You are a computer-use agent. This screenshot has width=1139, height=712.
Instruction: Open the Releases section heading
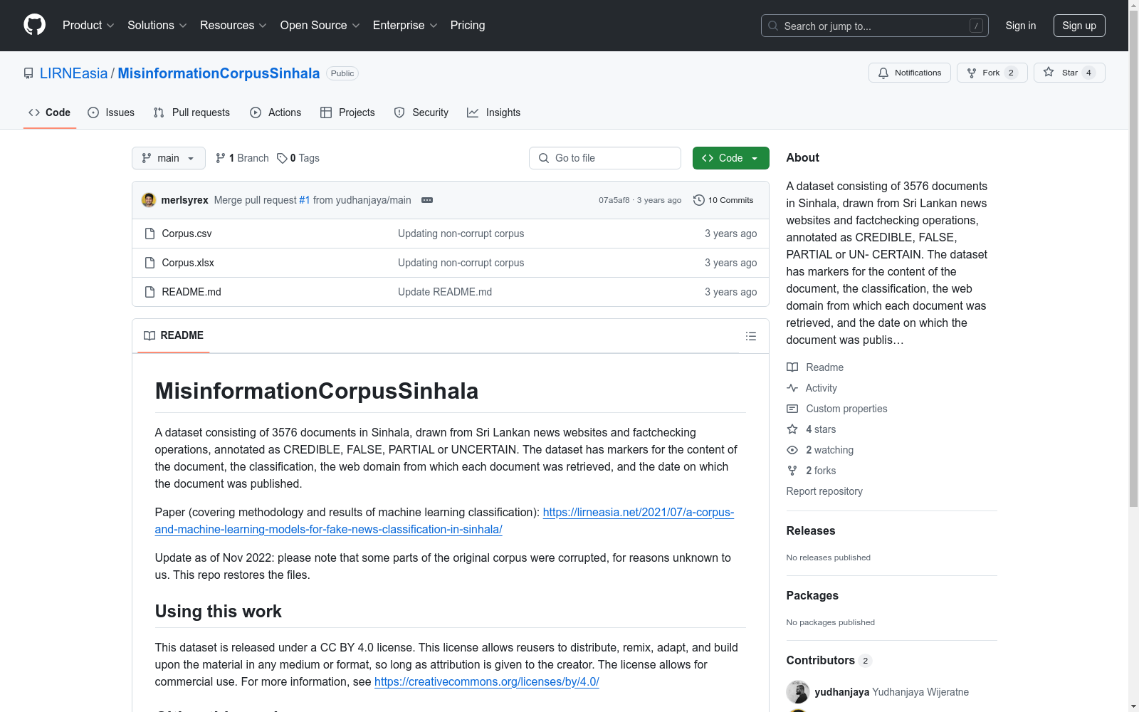click(x=811, y=530)
